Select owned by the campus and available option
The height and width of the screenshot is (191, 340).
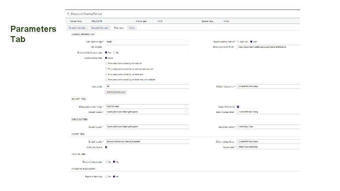coord(106,69)
